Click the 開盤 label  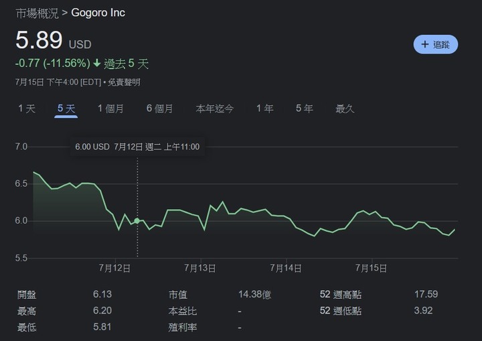click(x=27, y=295)
